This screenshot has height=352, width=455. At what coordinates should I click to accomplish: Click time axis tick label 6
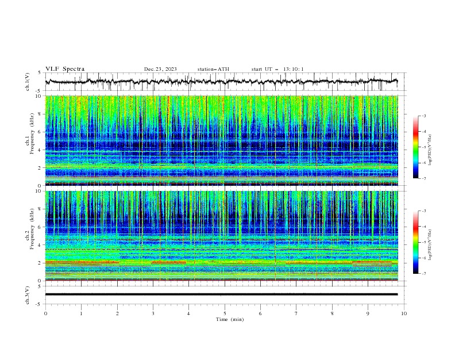pos(260,313)
